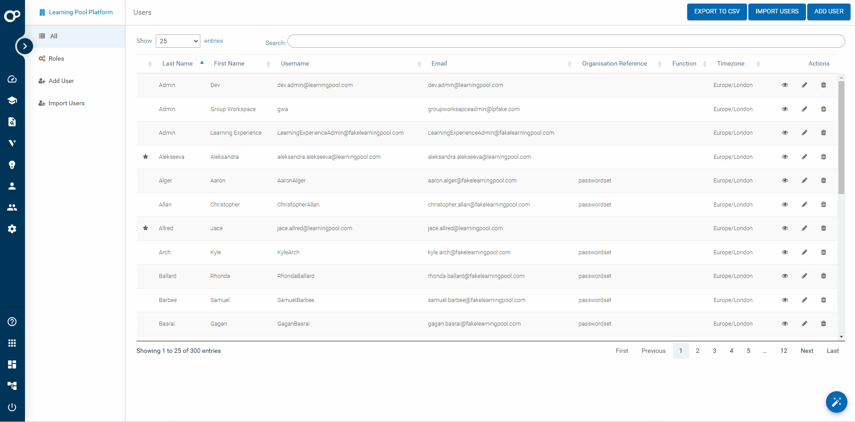Click the graduation cap learning icon
Image resolution: width=855 pixels, height=422 pixels.
pyautogui.click(x=12, y=100)
